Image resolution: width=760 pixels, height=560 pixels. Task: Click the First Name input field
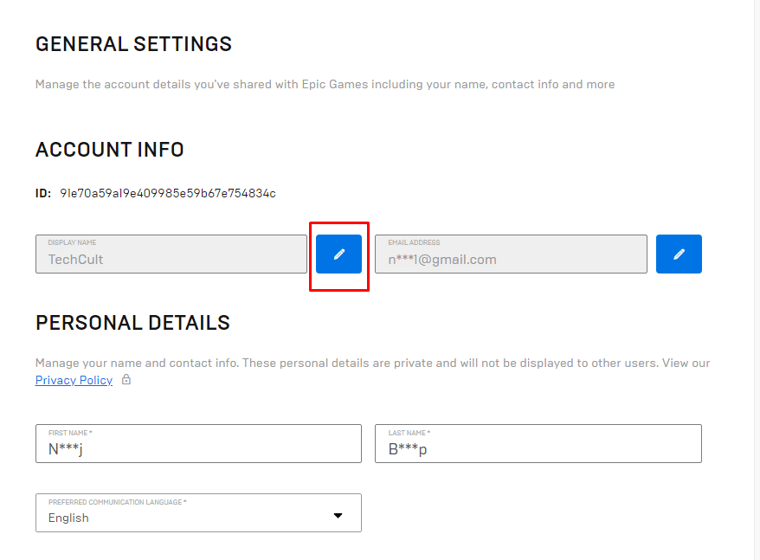[x=198, y=444]
